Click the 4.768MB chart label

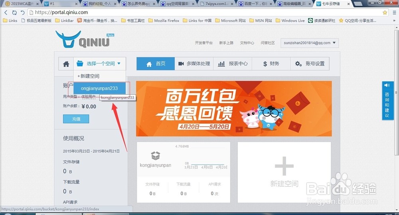(182, 147)
